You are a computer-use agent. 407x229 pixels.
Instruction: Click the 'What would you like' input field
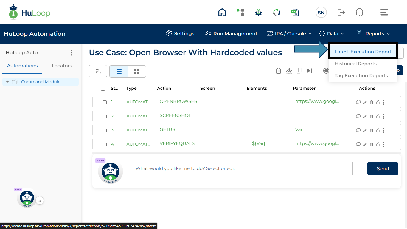(x=242, y=169)
